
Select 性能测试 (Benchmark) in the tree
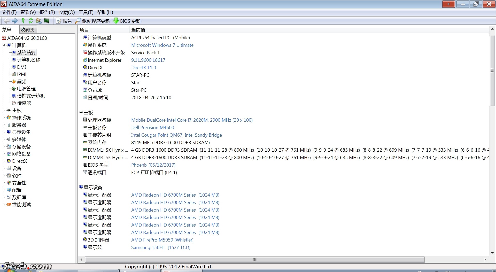pos(21,204)
